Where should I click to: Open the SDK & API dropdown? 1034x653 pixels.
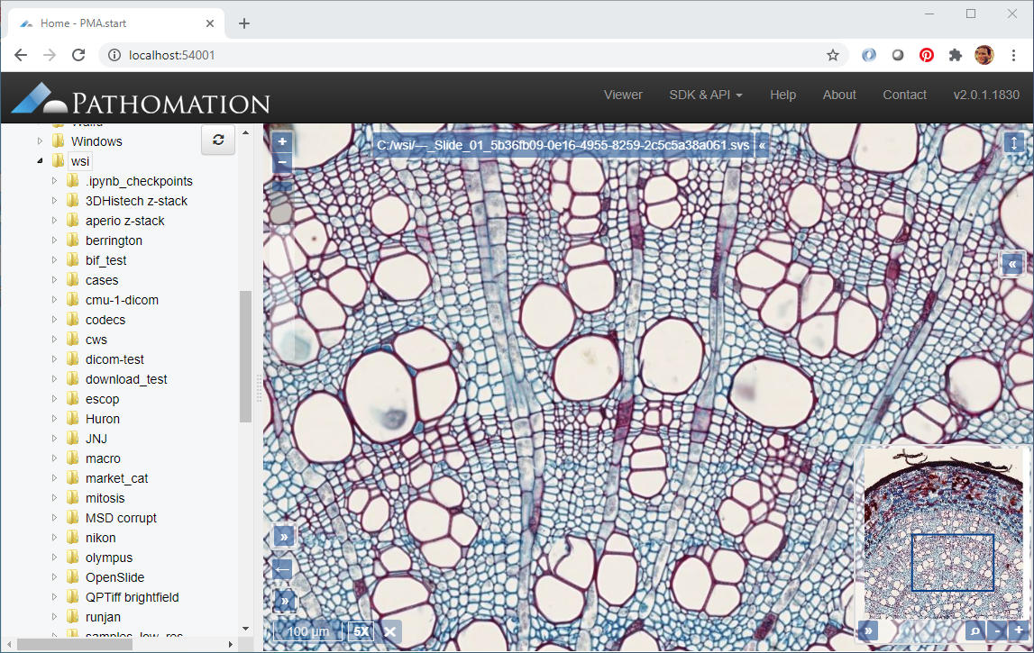(706, 95)
